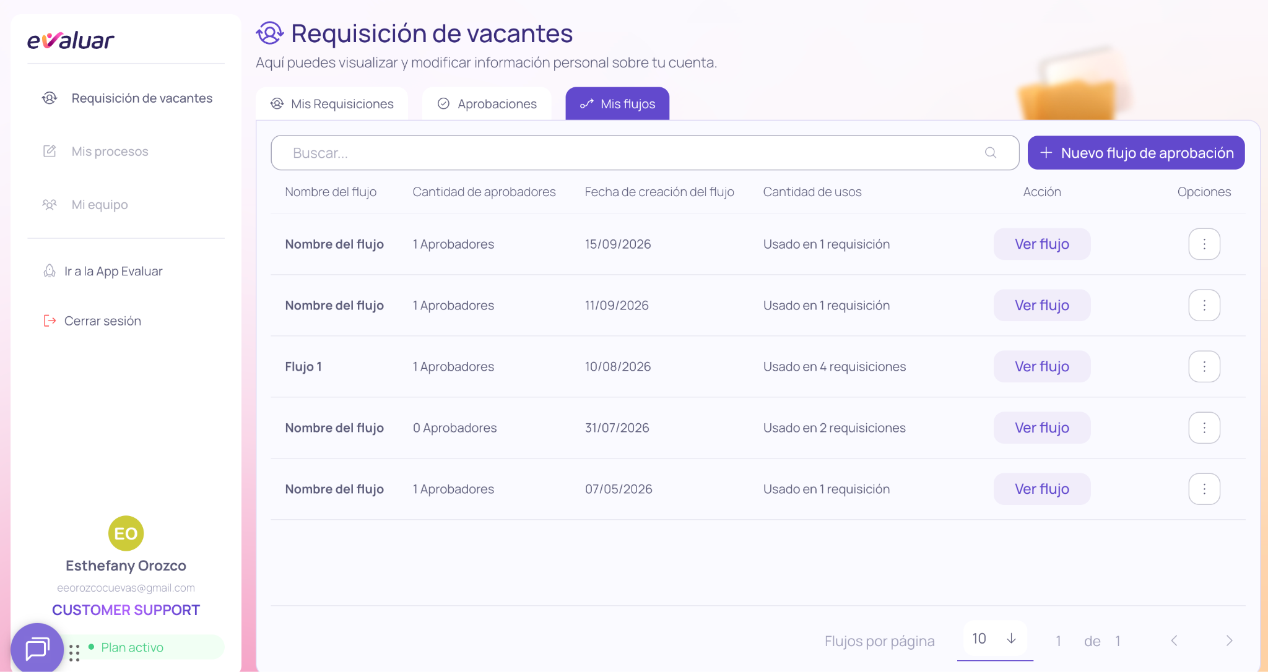Click the search magnifier icon
This screenshot has width=1268, height=672.
991,153
